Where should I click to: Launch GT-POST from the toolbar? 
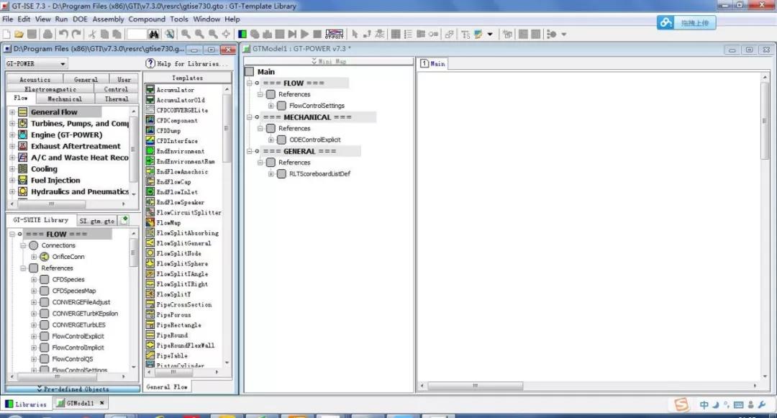click(x=335, y=34)
